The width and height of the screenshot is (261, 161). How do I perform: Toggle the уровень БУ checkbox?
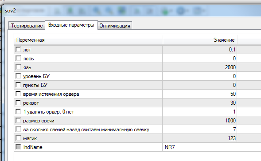[18, 76]
